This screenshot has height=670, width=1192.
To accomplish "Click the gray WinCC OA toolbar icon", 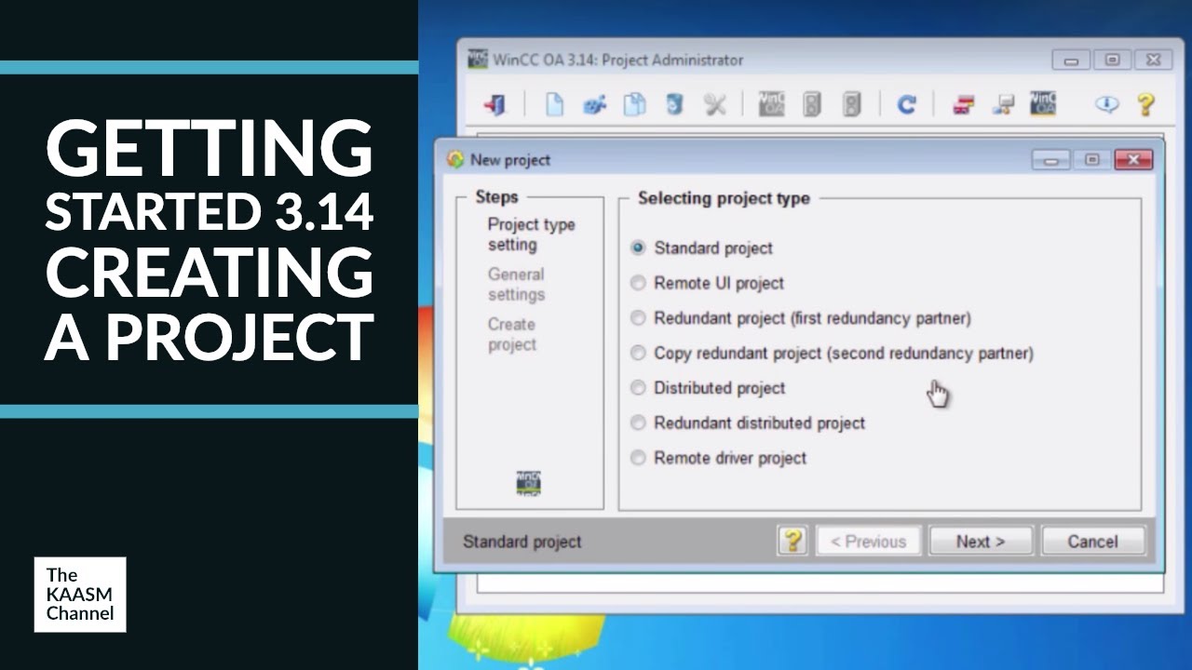I will (x=771, y=104).
